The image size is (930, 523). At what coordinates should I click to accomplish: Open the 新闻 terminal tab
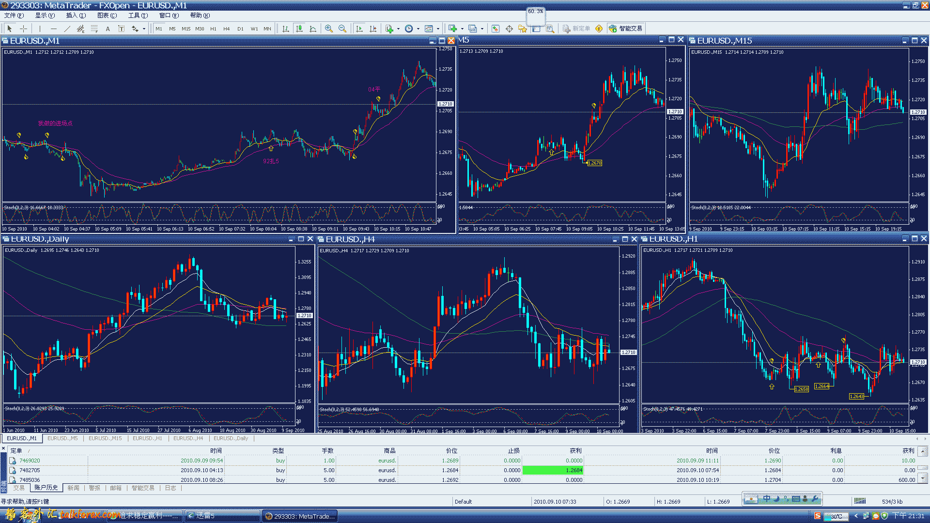pyautogui.click(x=73, y=488)
